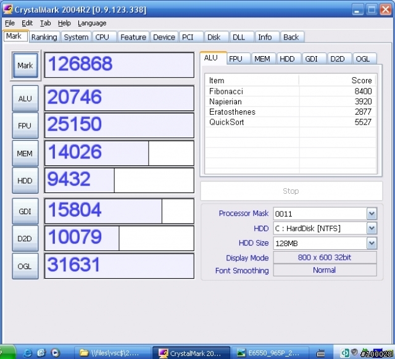
Task: Expand the Processor Mask dropdown arrow
Action: pos(372,214)
